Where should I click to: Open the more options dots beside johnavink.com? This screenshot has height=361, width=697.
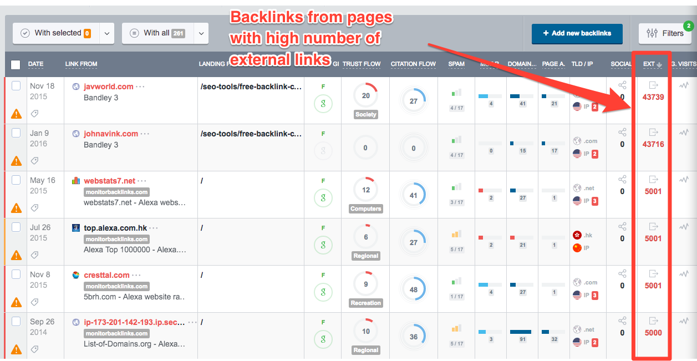pos(145,134)
